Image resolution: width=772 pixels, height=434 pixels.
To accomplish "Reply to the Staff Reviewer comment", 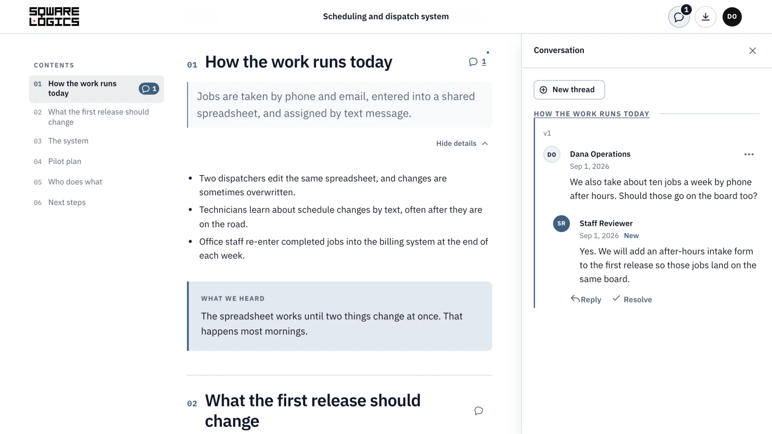I will (x=586, y=299).
